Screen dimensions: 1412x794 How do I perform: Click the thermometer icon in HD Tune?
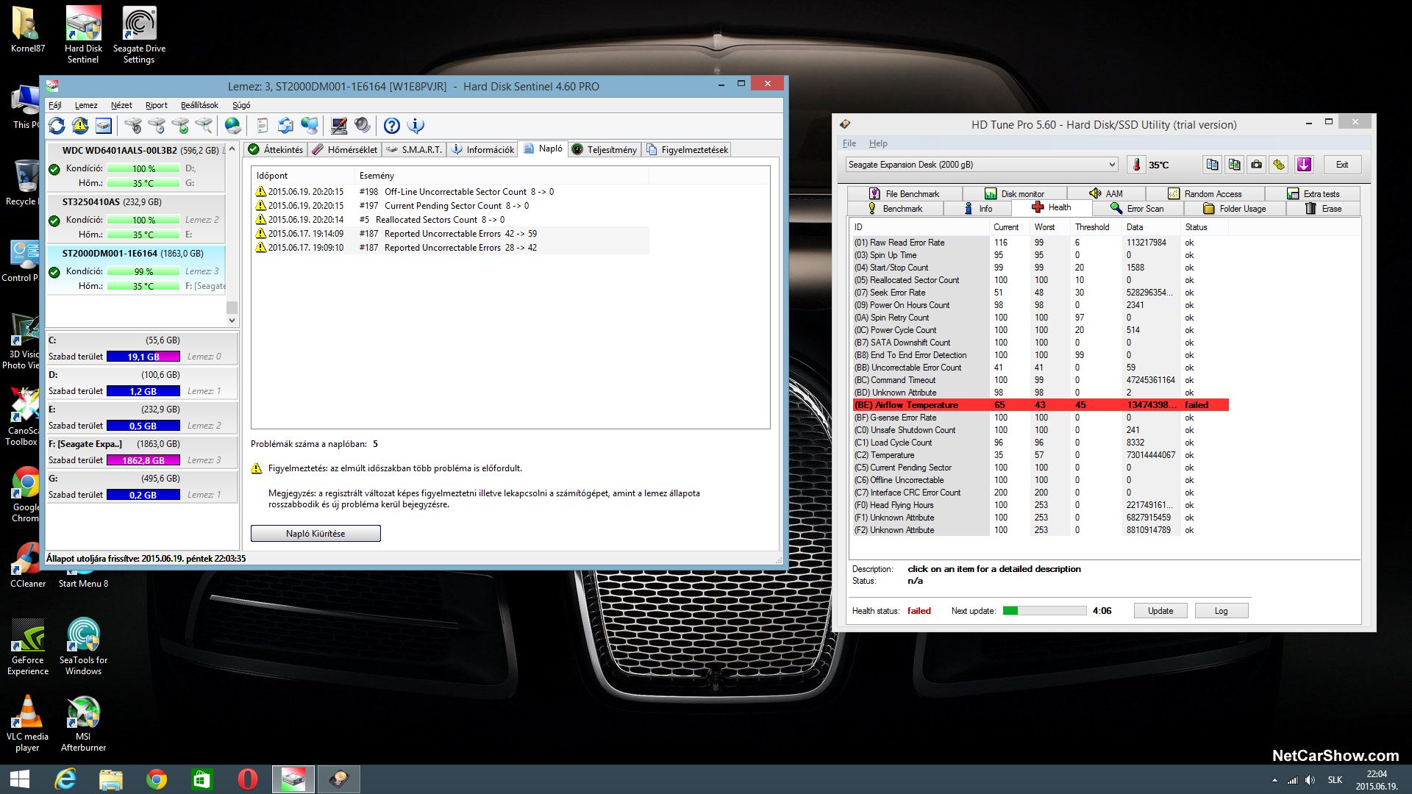[x=1137, y=165]
